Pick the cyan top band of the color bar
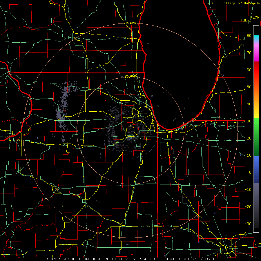Viewport: 261px width, 261px height. click(x=256, y=38)
